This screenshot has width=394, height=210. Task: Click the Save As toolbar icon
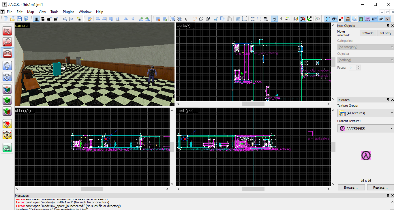tap(26, 19)
